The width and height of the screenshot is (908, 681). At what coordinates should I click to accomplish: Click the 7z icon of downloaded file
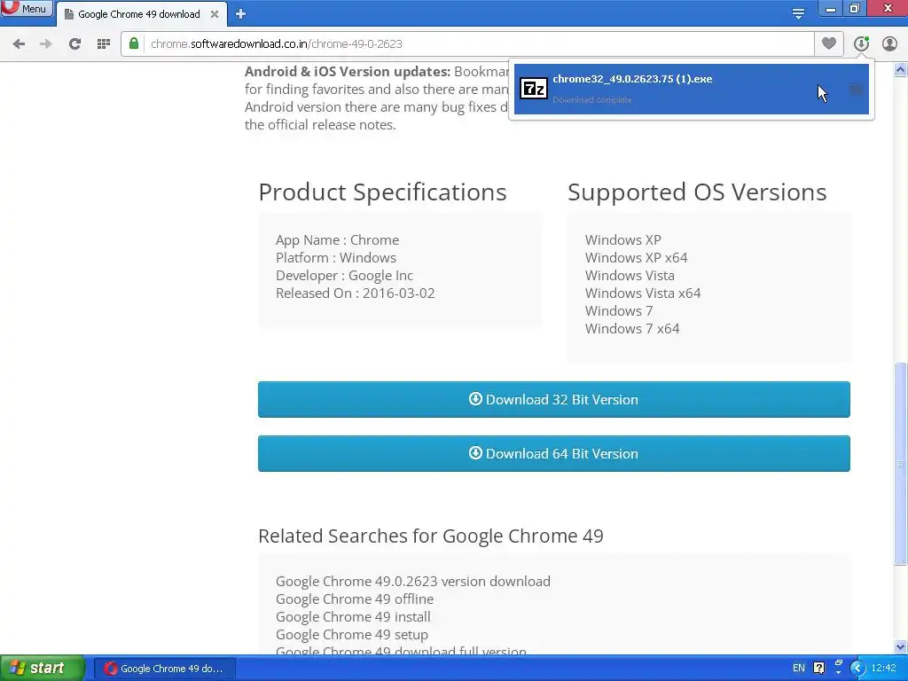click(x=533, y=89)
